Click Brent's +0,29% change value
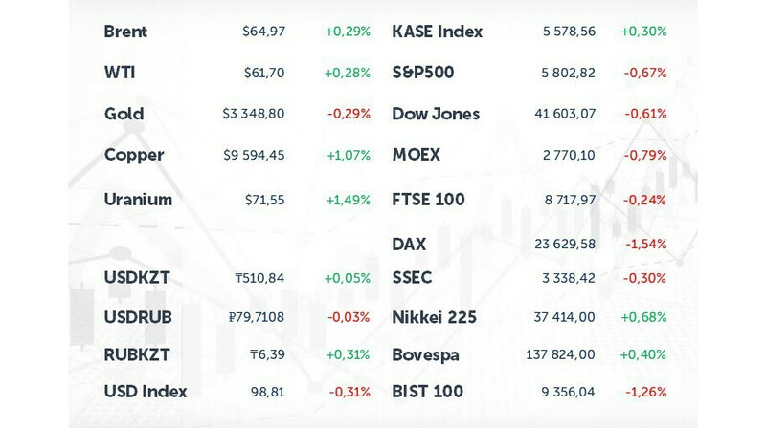This screenshot has width=766, height=428. click(x=348, y=32)
